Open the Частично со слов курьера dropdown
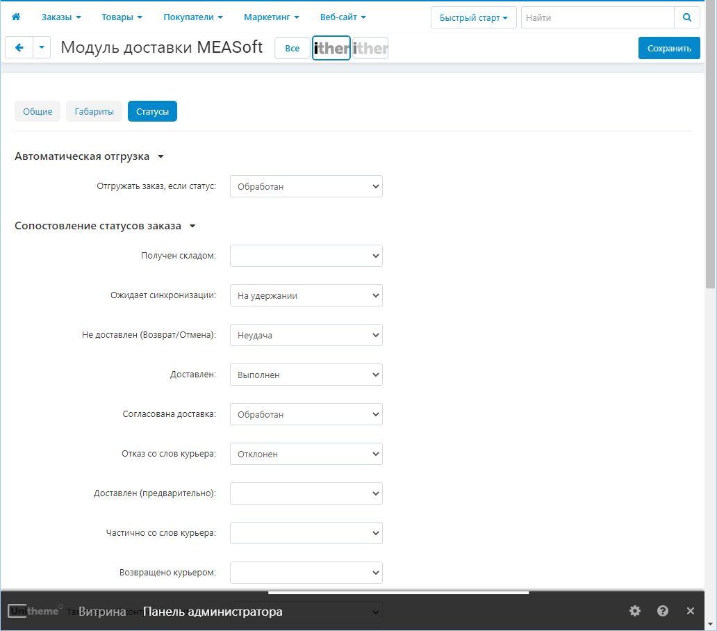Image resolution: width=717 pixels, height=631 pixels. point(306,533)
